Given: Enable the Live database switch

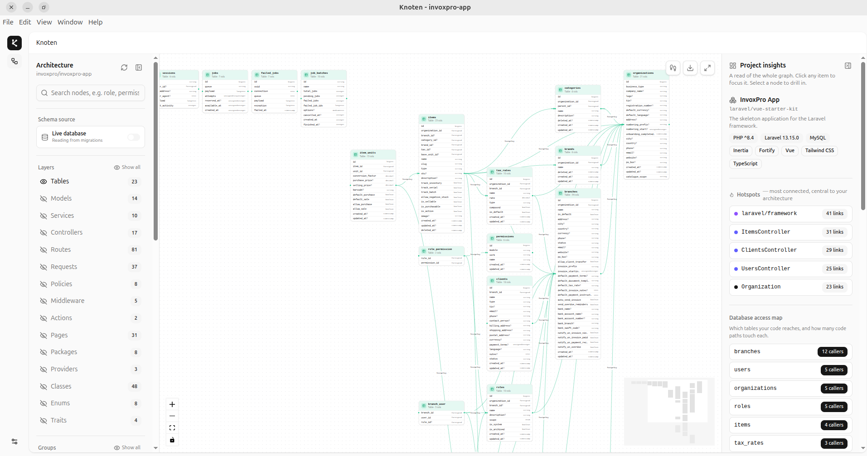Looking at the screenshot, I should [134, 137].
